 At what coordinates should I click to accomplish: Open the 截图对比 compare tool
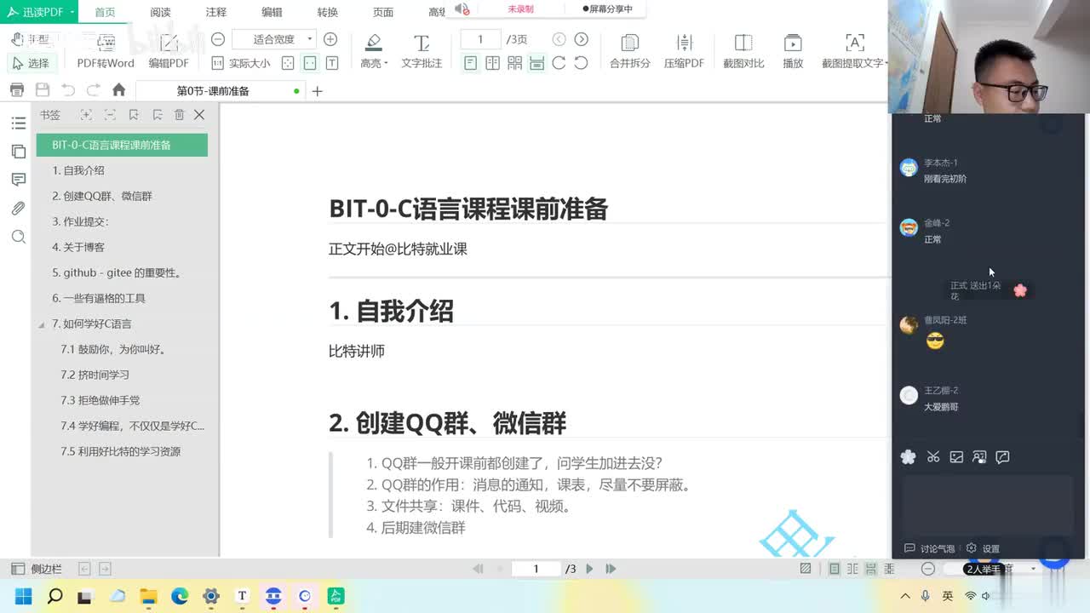(743, 50)
